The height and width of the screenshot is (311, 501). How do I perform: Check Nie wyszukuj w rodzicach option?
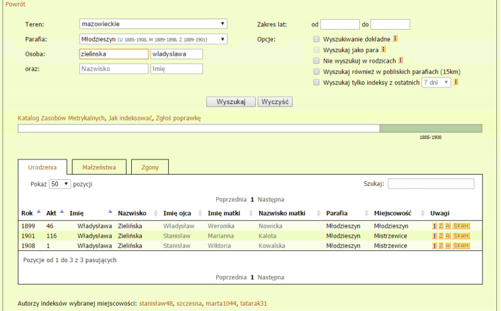tap(316, 61)
